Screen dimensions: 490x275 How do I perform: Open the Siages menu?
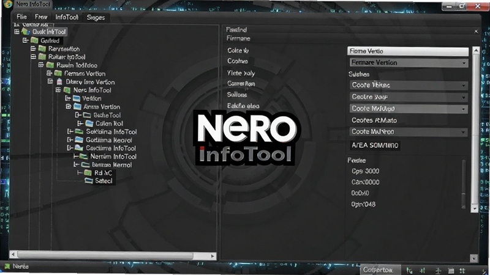click(x=96, y=18)
